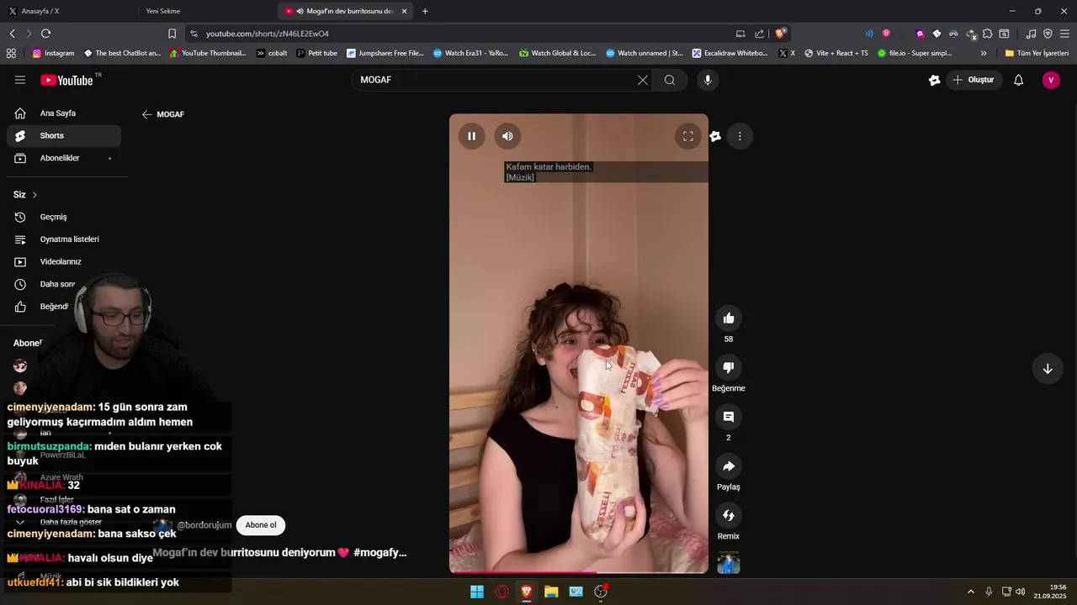The width and height of the screenshot is (1077, 605).
Task: Go back in browser history
Action: tap(12, 34)
